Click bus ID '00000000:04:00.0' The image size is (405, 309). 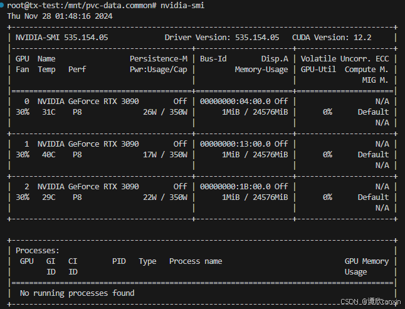click(x=235, y=101)
